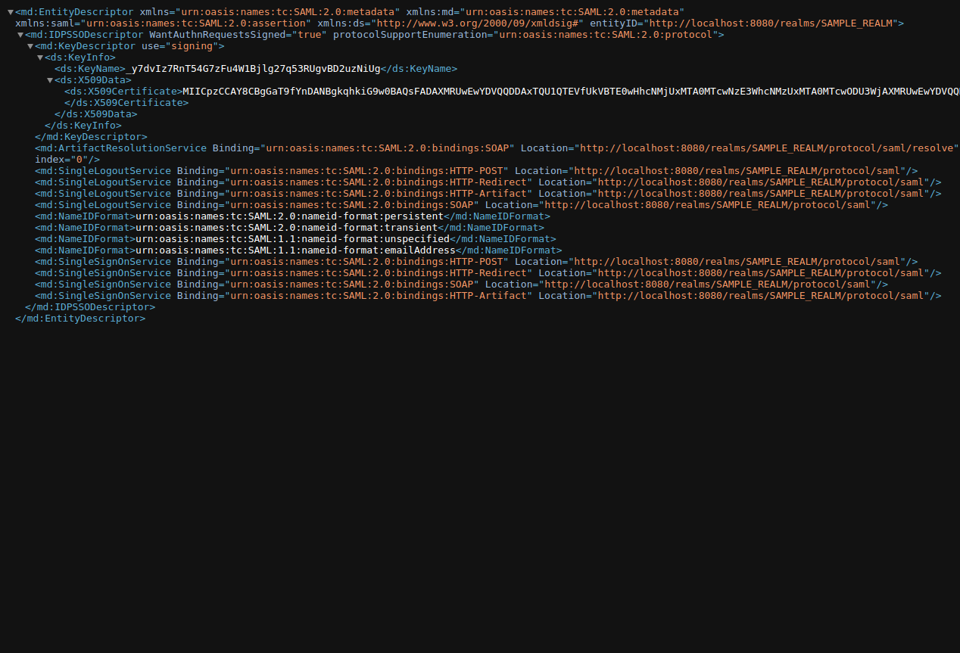
Task: Click the nameid-format:persistent text
Action: click(x=289, y=216)
